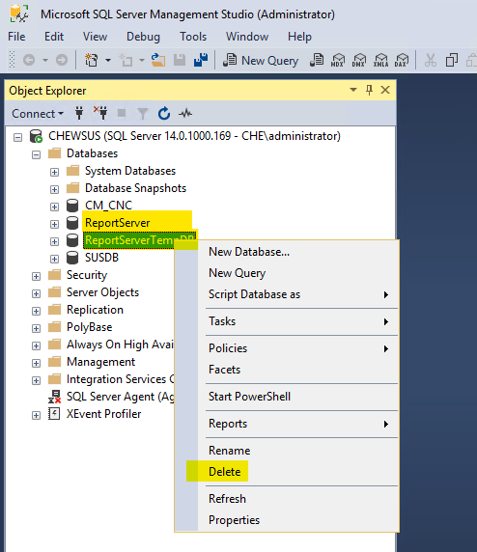477x552 pixels.
Task: Expand the Security folder
Action: [36, 276]
